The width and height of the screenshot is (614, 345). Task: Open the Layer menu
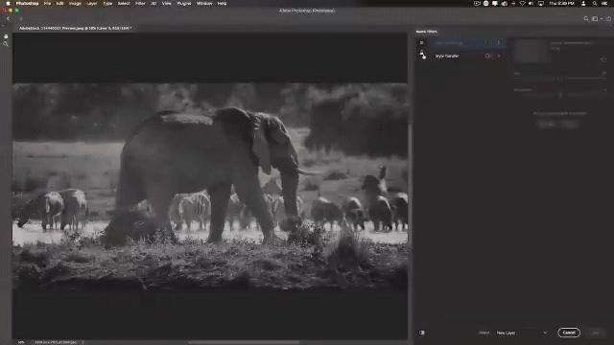pos(92,4)
